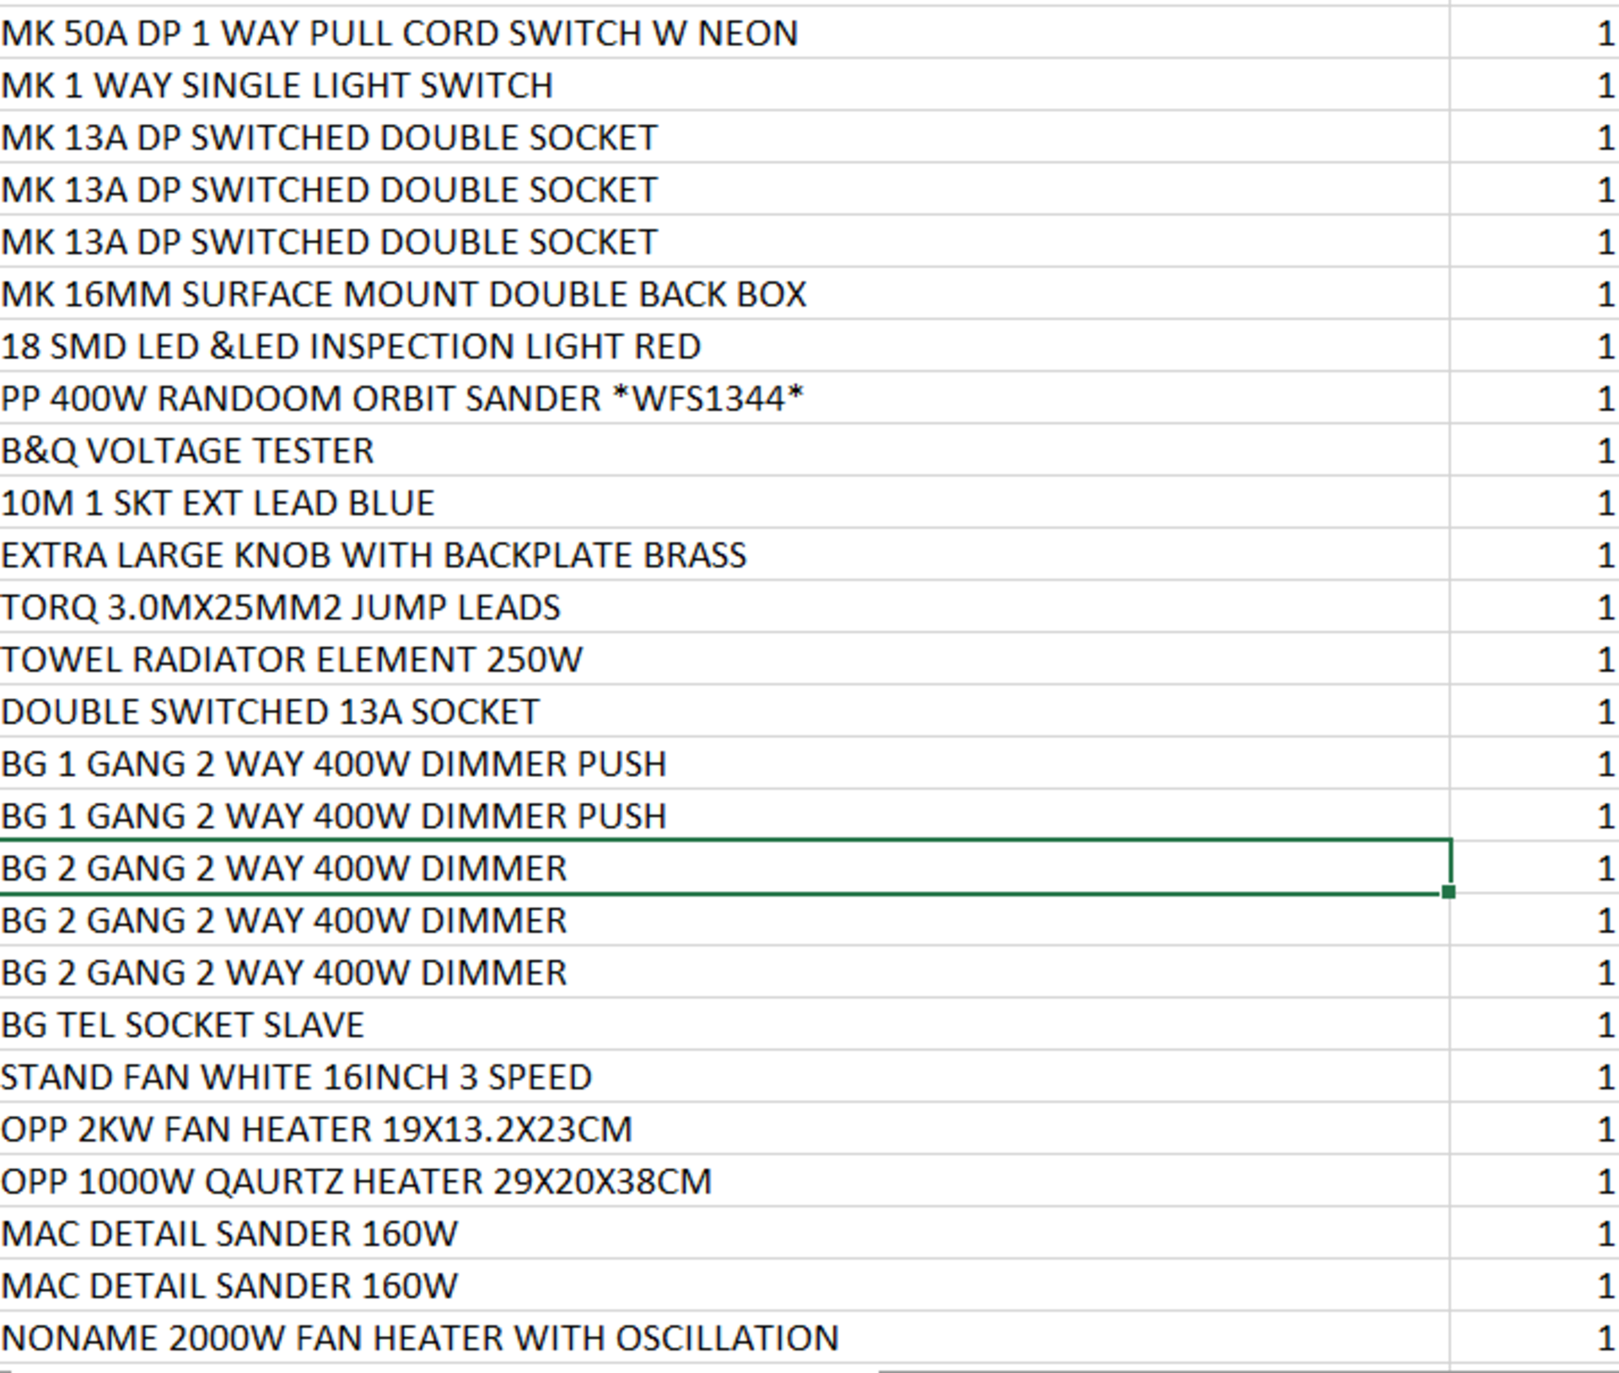The height and width of the screenshot is (1373, 1619).
Task: Click the OPP 2KW FAN HEATER cell
Action: pos(724,1129)
